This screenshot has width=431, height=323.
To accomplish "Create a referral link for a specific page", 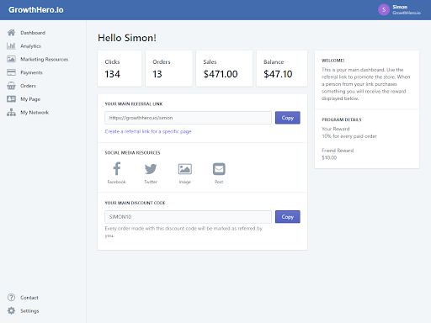I will tap(148, 131).
